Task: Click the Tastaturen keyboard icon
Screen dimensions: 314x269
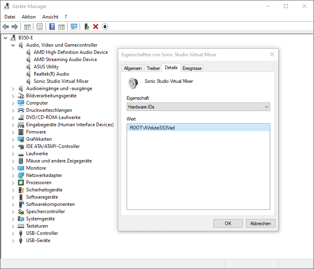Action: 21,226
